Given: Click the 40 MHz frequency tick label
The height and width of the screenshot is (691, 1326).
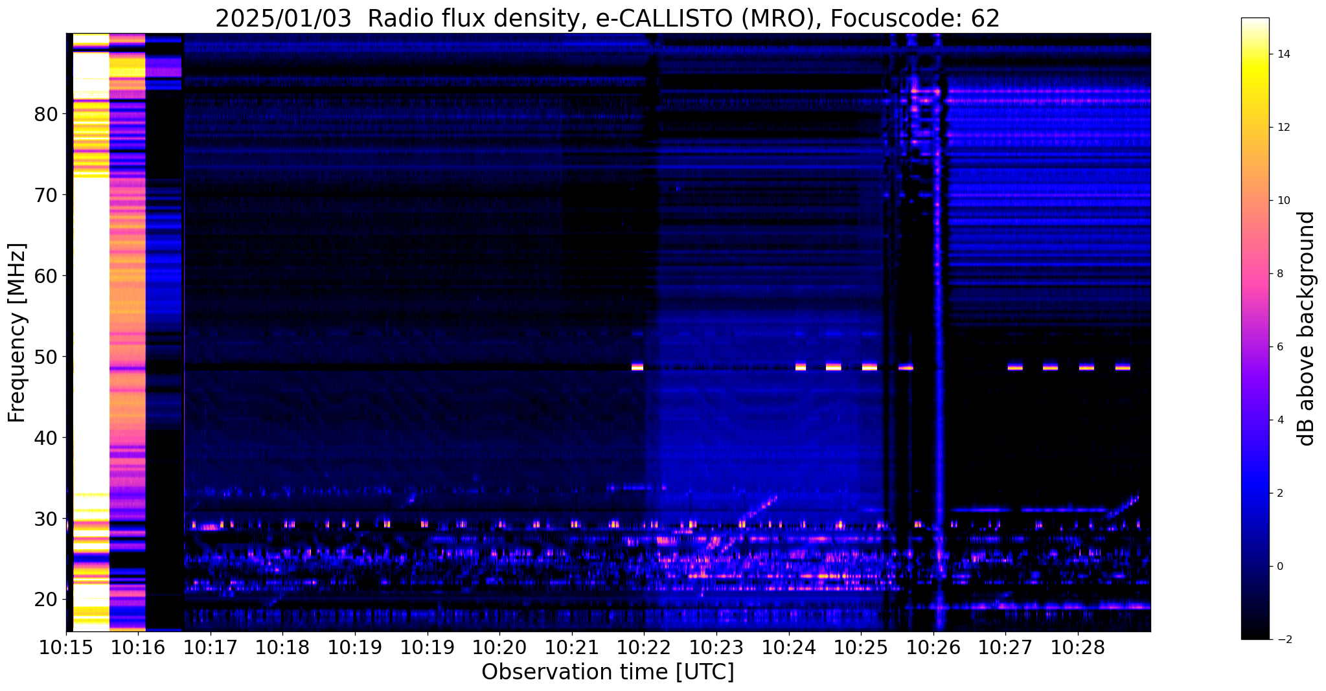Looking at the screenshot, I should [x=45, y=438].
